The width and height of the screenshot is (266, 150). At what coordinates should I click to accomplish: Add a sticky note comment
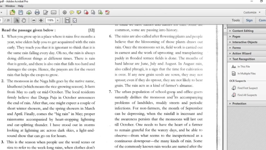point(72,12)
